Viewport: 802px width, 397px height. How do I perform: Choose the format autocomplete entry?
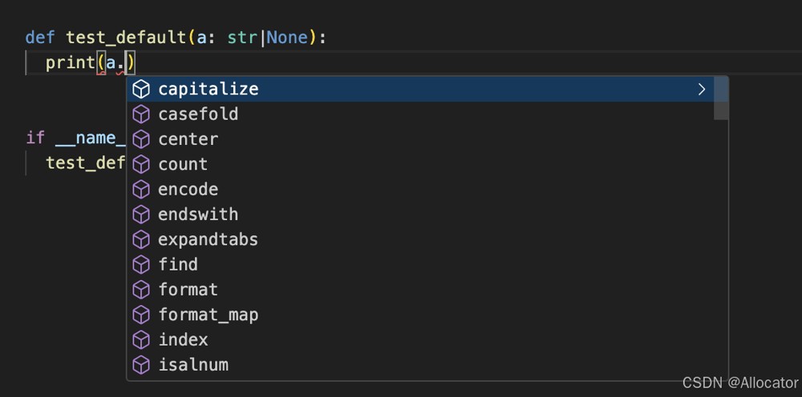coord(188,289)
